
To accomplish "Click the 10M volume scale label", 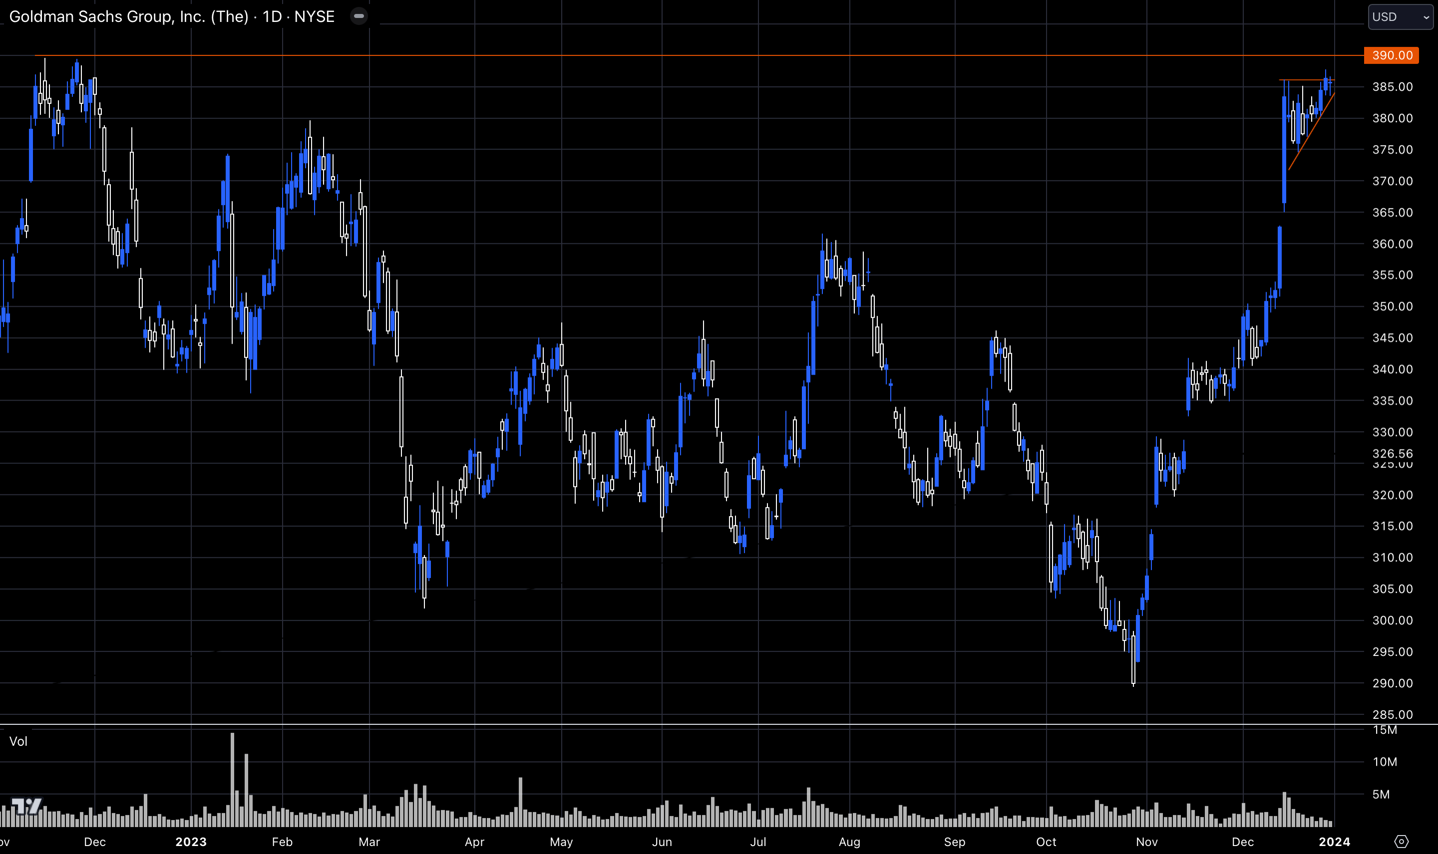I will pos(1385,761).
